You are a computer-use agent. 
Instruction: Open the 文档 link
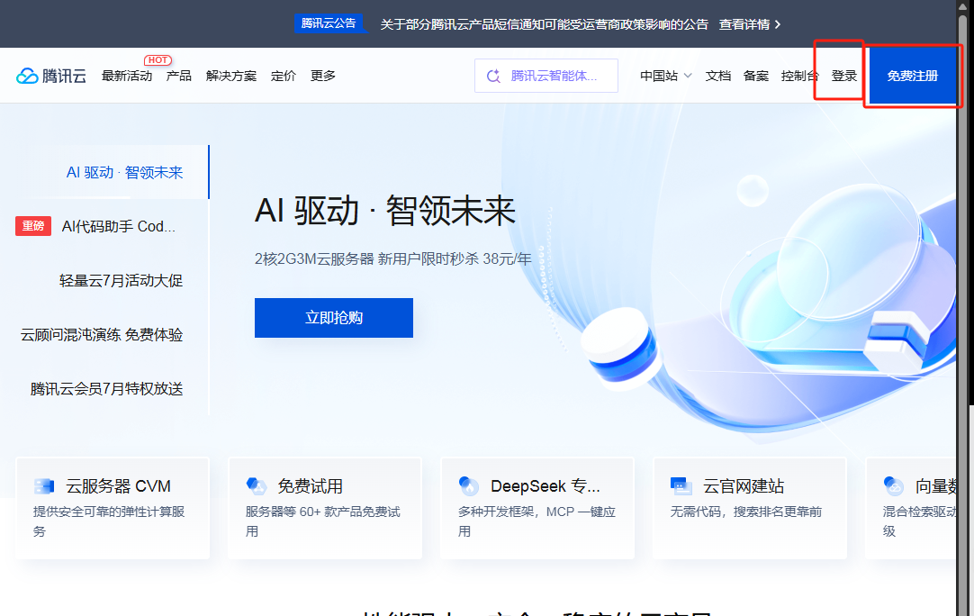click(717, 76)
